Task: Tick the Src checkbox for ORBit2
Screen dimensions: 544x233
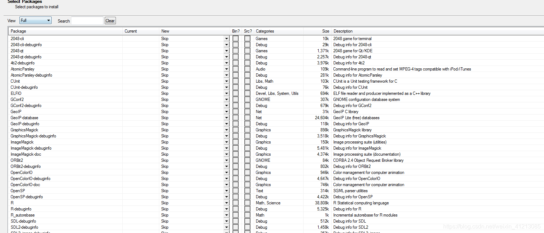Action: 247,160
